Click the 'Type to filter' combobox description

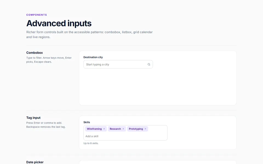point(49,60)
